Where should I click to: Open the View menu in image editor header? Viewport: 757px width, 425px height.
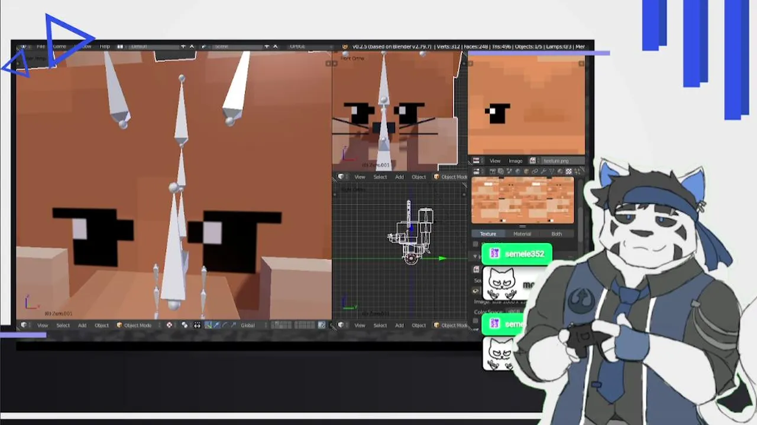[495, 161]
